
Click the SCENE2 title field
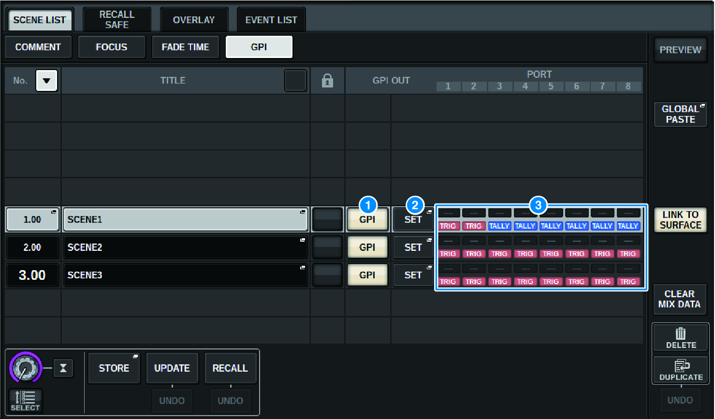click(186, 247)
